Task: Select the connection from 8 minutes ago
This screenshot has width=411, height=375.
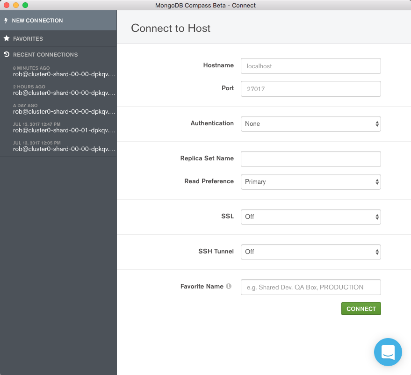Action: (58, 72)
